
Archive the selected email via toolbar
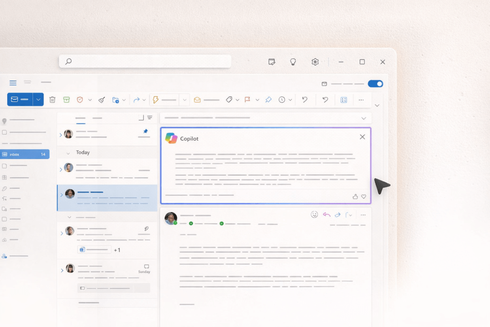(x=67, y=100)
